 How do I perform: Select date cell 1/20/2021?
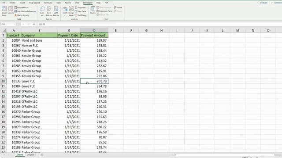pos(69,107)
